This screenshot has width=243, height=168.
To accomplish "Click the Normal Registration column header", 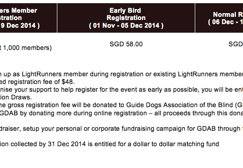I will (219, 18).
